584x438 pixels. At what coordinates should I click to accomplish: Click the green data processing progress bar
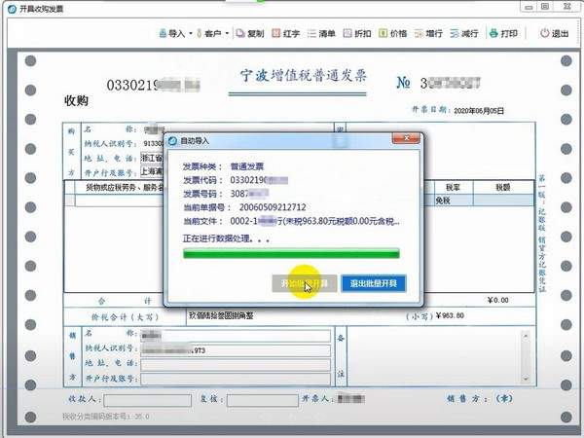pos(291,254)
